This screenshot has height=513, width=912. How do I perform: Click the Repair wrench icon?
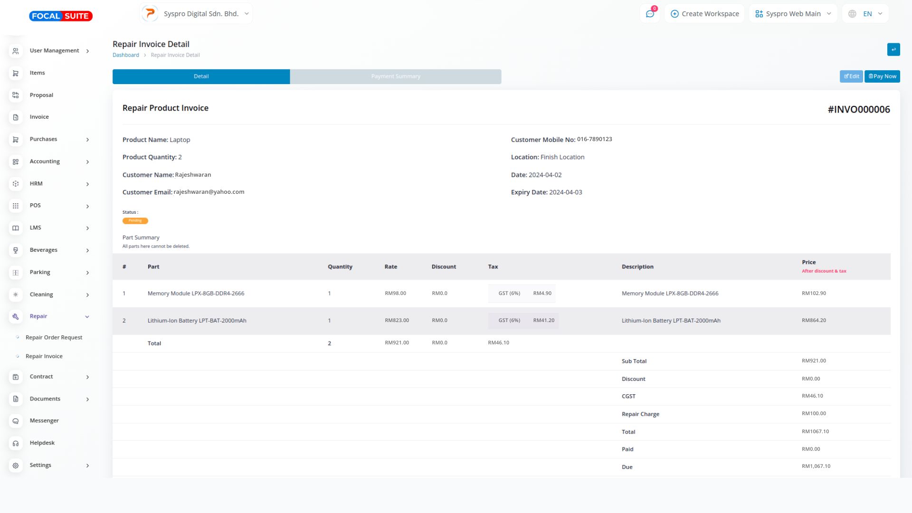coord(16,316)
